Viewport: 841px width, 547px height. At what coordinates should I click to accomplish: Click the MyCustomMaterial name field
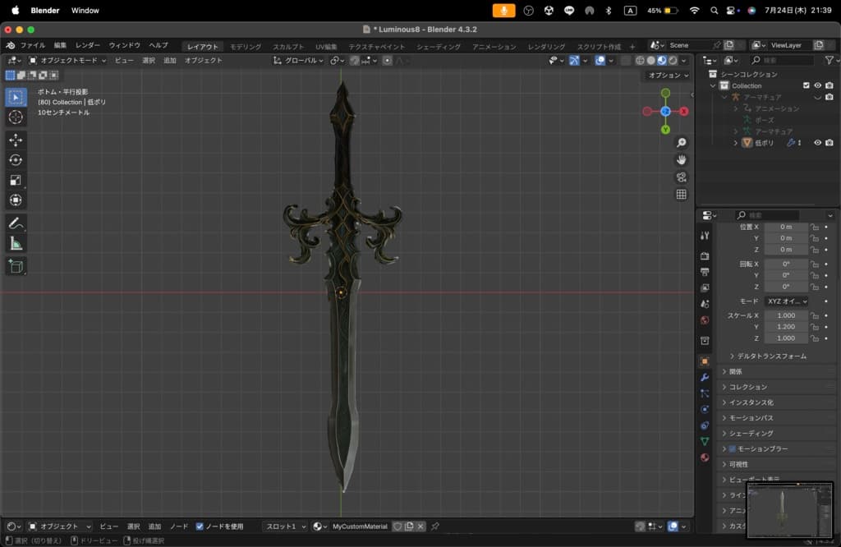360,526
